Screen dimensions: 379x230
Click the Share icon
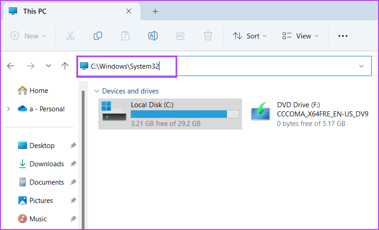point(181,36)
